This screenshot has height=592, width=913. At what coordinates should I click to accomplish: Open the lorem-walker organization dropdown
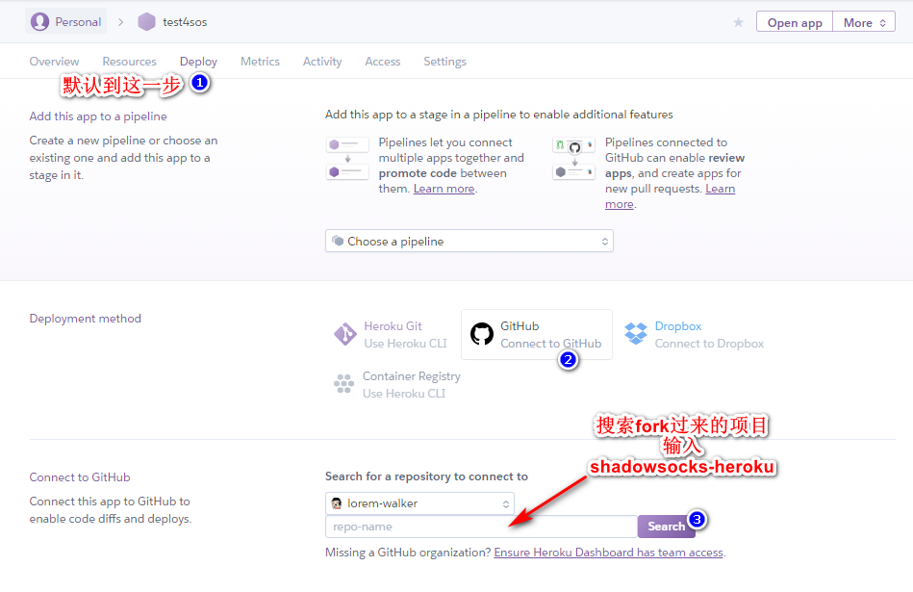419,503
